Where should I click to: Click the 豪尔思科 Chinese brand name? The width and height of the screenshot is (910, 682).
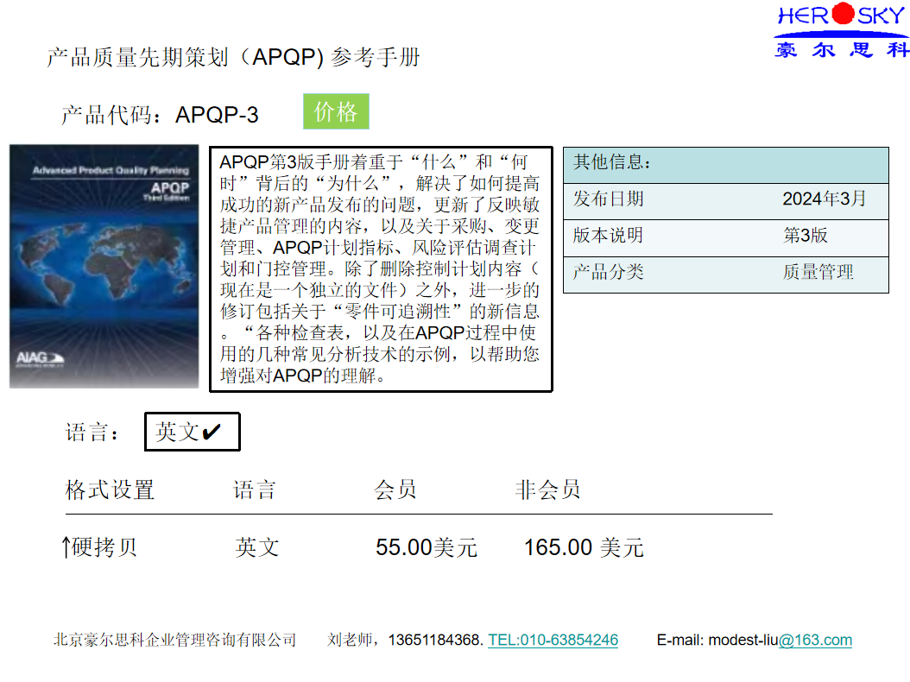841,50
